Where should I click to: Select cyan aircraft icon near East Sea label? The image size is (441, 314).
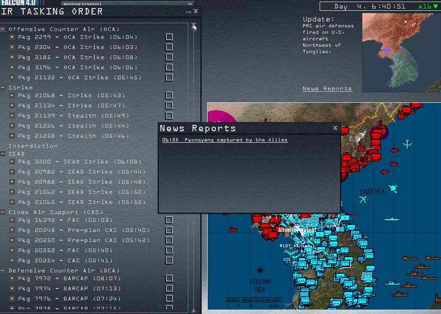coord(363,200)
